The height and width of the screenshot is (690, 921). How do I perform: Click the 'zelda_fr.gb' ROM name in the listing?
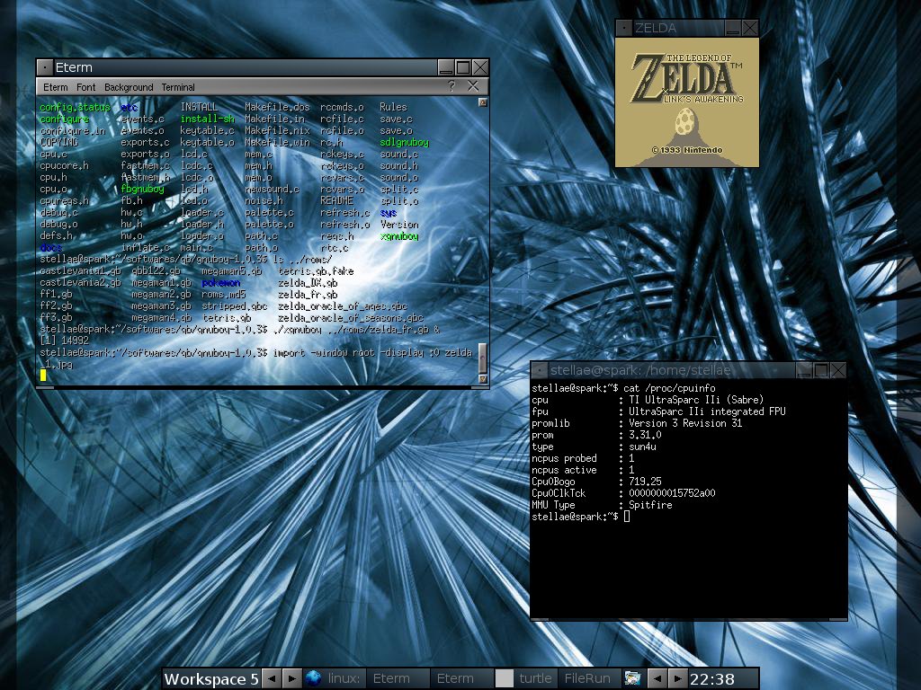point(308,295)
